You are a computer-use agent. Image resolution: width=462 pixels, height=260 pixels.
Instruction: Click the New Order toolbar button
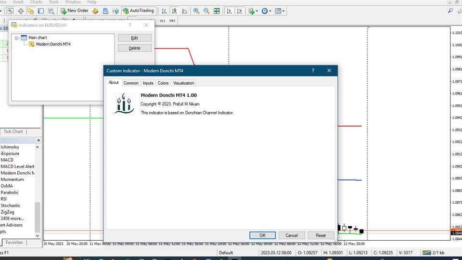pyautogui.click(x=74, y=11)
